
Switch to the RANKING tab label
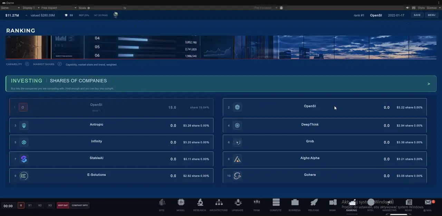point(352,210)
